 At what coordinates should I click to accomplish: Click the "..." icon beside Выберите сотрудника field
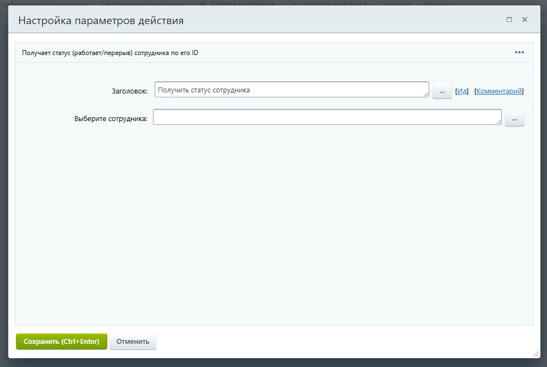coord(515,118)
